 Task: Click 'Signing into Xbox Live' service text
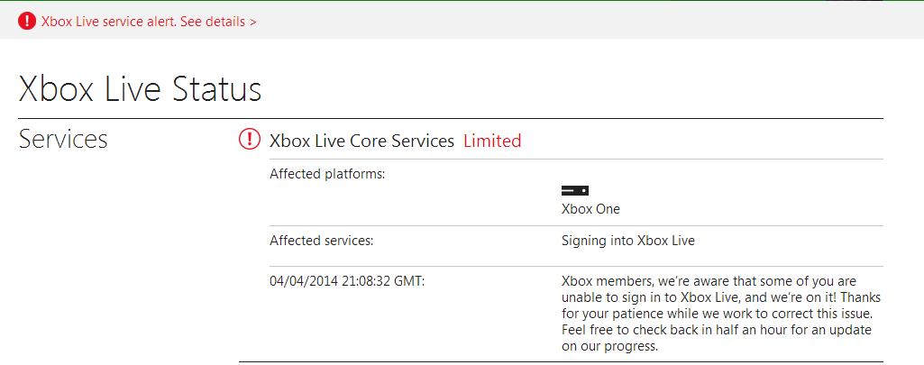(627, 241)
